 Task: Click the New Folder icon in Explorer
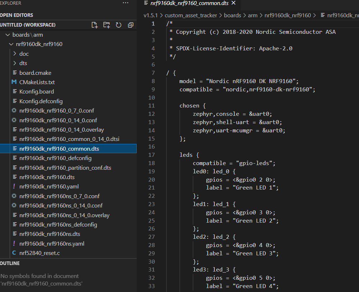[x=106, y=25]
